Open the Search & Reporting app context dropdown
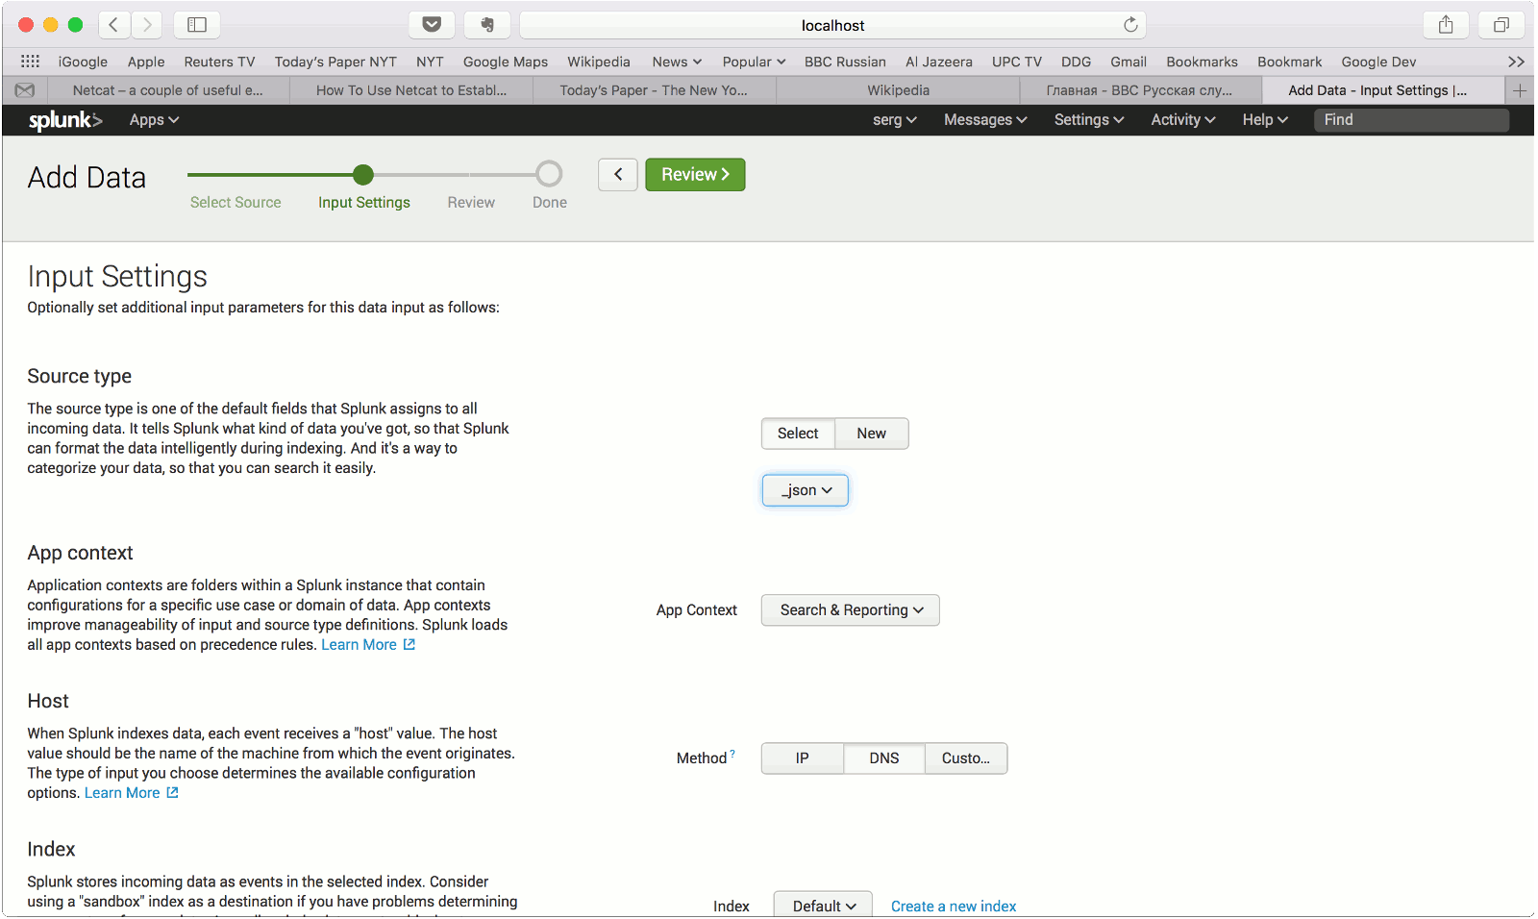 [851, 610]
